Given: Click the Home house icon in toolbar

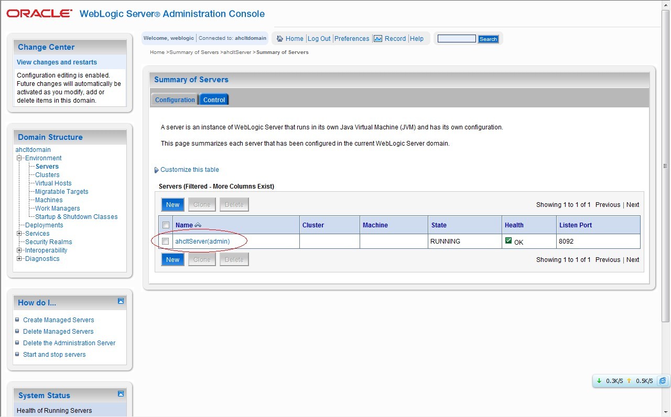Looking at the screenshot, I should [x=280, y=38].
